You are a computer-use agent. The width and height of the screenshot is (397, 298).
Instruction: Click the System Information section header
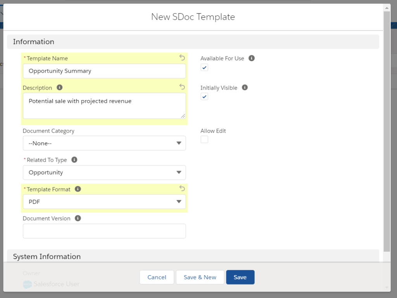pos(47,256)
